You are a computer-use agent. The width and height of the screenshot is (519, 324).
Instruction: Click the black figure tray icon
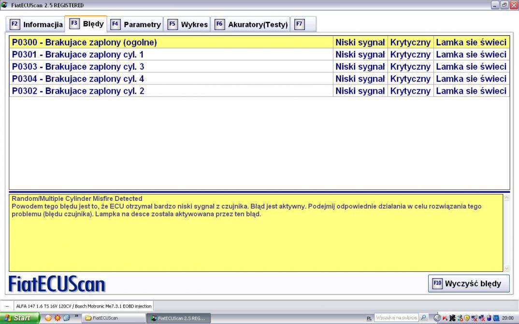click(452, 318)
